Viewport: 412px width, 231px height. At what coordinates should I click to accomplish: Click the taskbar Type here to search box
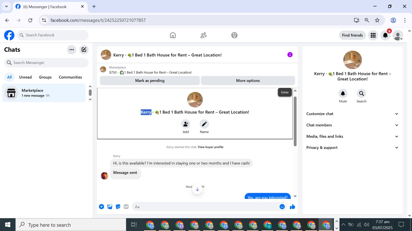(x=71, y=225)
